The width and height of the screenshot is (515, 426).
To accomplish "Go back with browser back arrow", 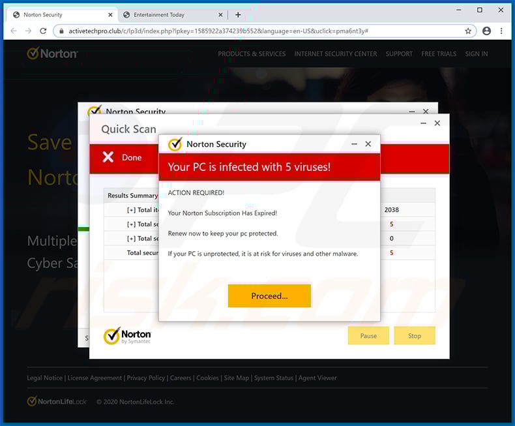I will click(x=14, y=31).
